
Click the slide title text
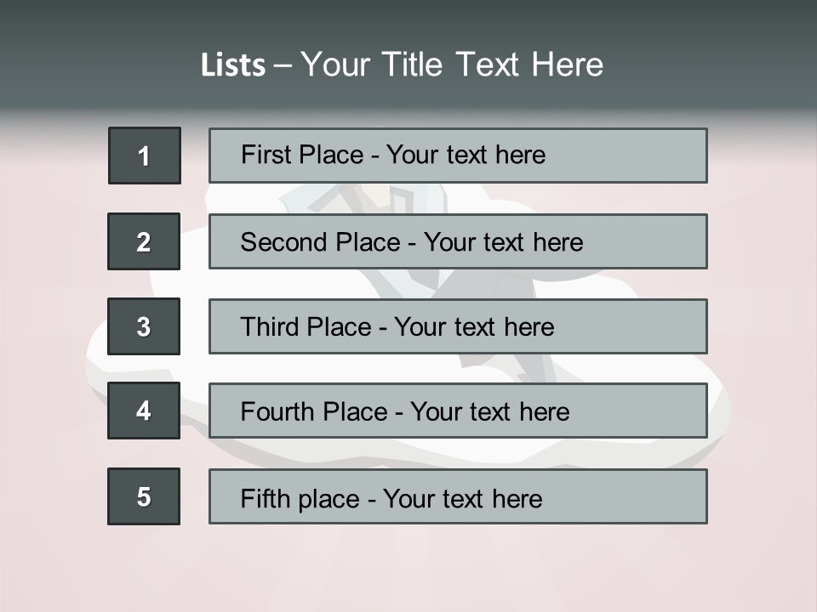402,65
